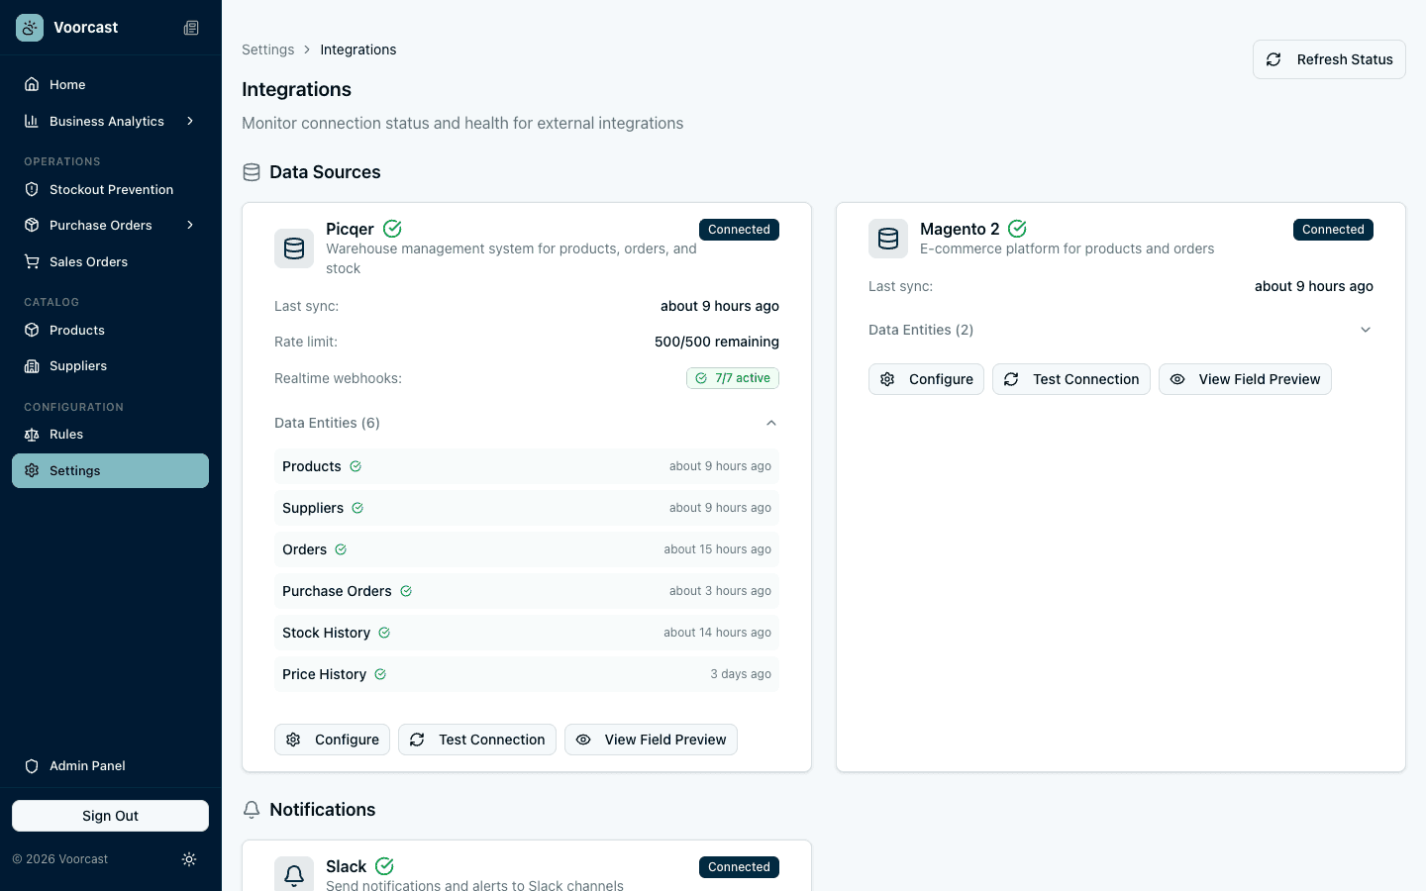Viewport: 1426px width, 891px height.
Task: Toggle light/dark theme sun icon
Action: pyautogui.click(x=189, y=859)
